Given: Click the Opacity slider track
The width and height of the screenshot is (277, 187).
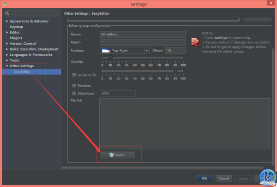Looking at the screenshot, I should pyautogui.click(x=143, y=58).
